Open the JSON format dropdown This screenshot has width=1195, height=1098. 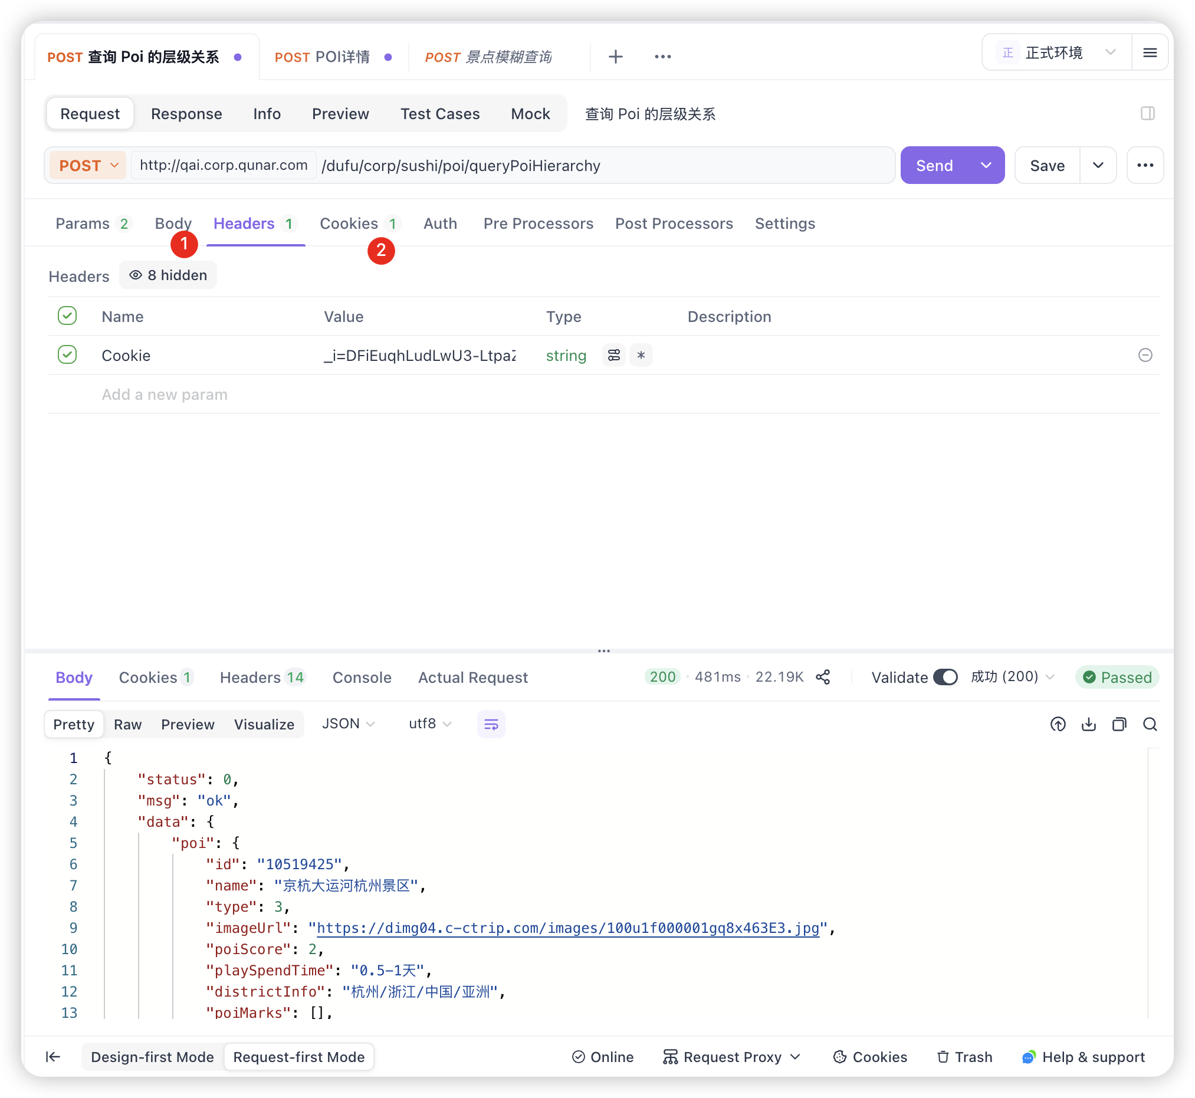[348, 724]
